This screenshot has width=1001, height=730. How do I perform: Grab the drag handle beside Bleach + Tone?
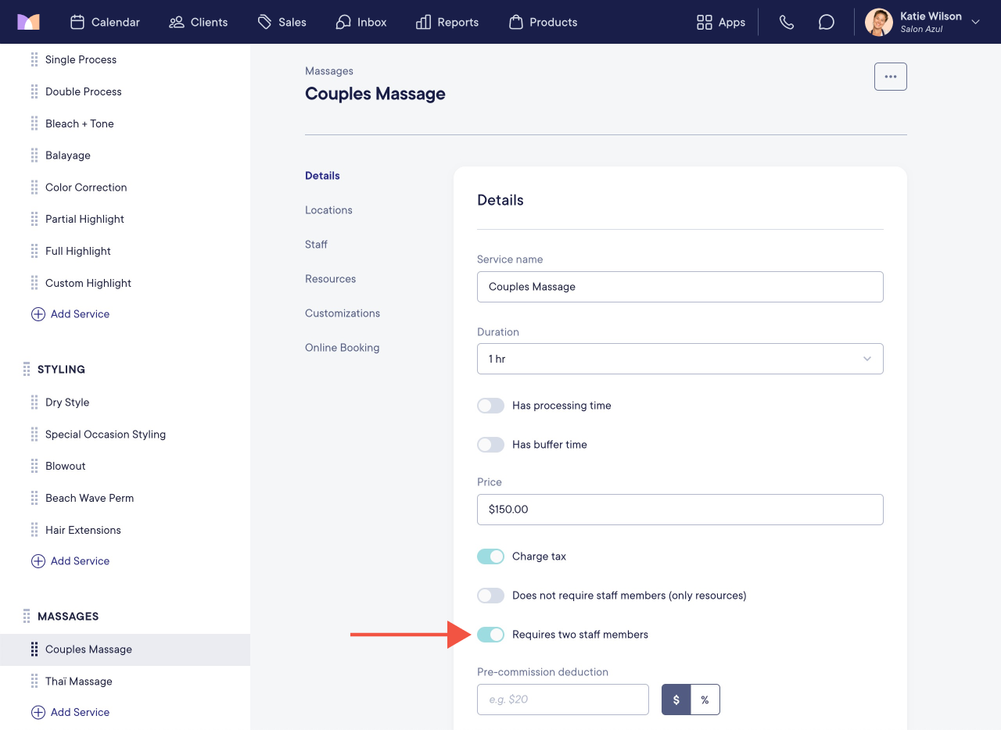point(34,123)
